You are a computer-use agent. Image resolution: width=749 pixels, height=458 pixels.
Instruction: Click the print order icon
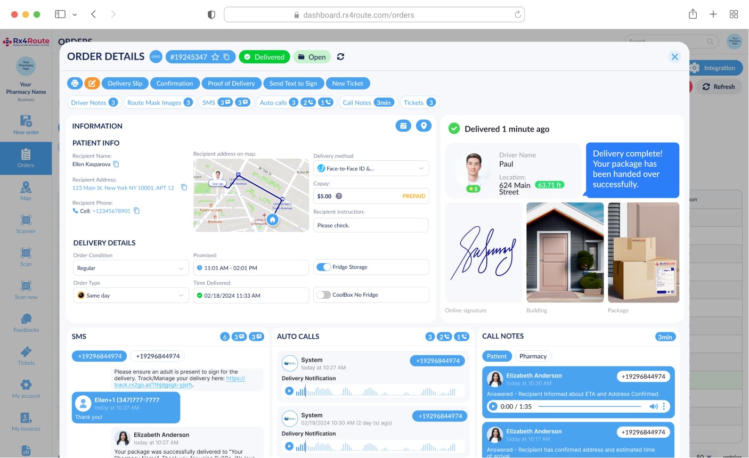(75, 84)
